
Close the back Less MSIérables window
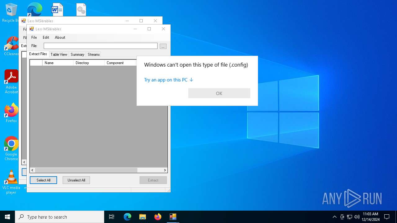(x=155, y=21)
